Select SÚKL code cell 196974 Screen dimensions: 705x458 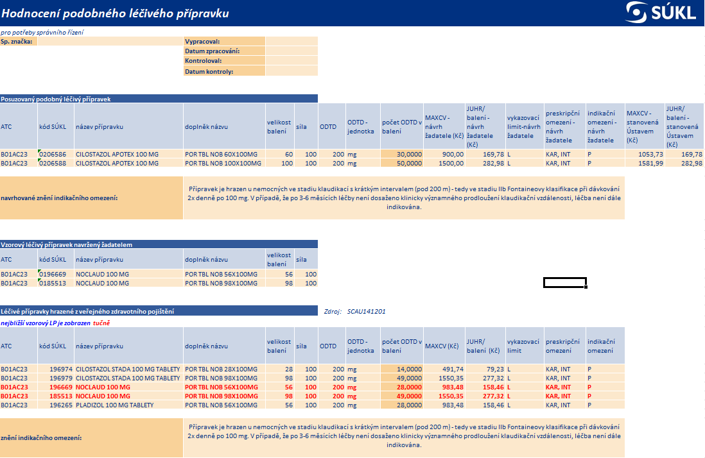coord(56,369)
